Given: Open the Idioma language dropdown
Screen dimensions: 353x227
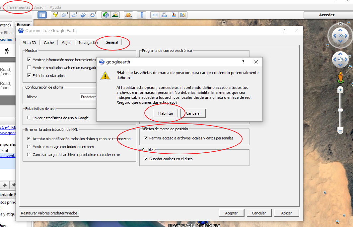Looking at the screenshot, I should [88, 97].
